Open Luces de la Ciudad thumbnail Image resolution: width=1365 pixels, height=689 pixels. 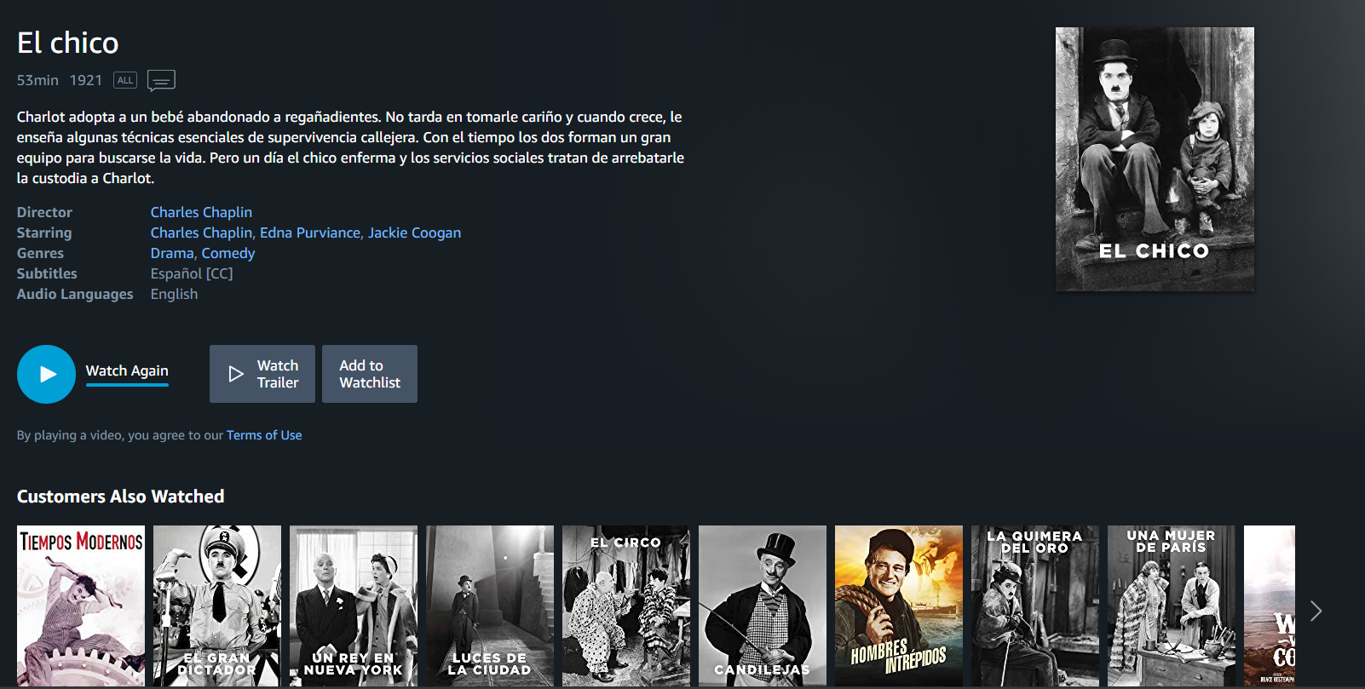(490, 606)
